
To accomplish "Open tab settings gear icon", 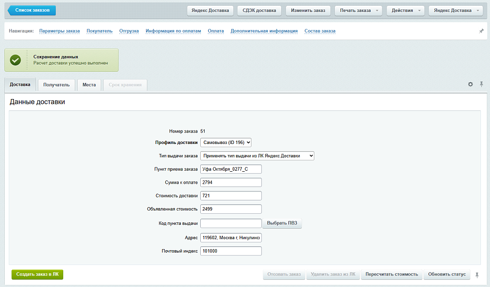I will (470, 84).
